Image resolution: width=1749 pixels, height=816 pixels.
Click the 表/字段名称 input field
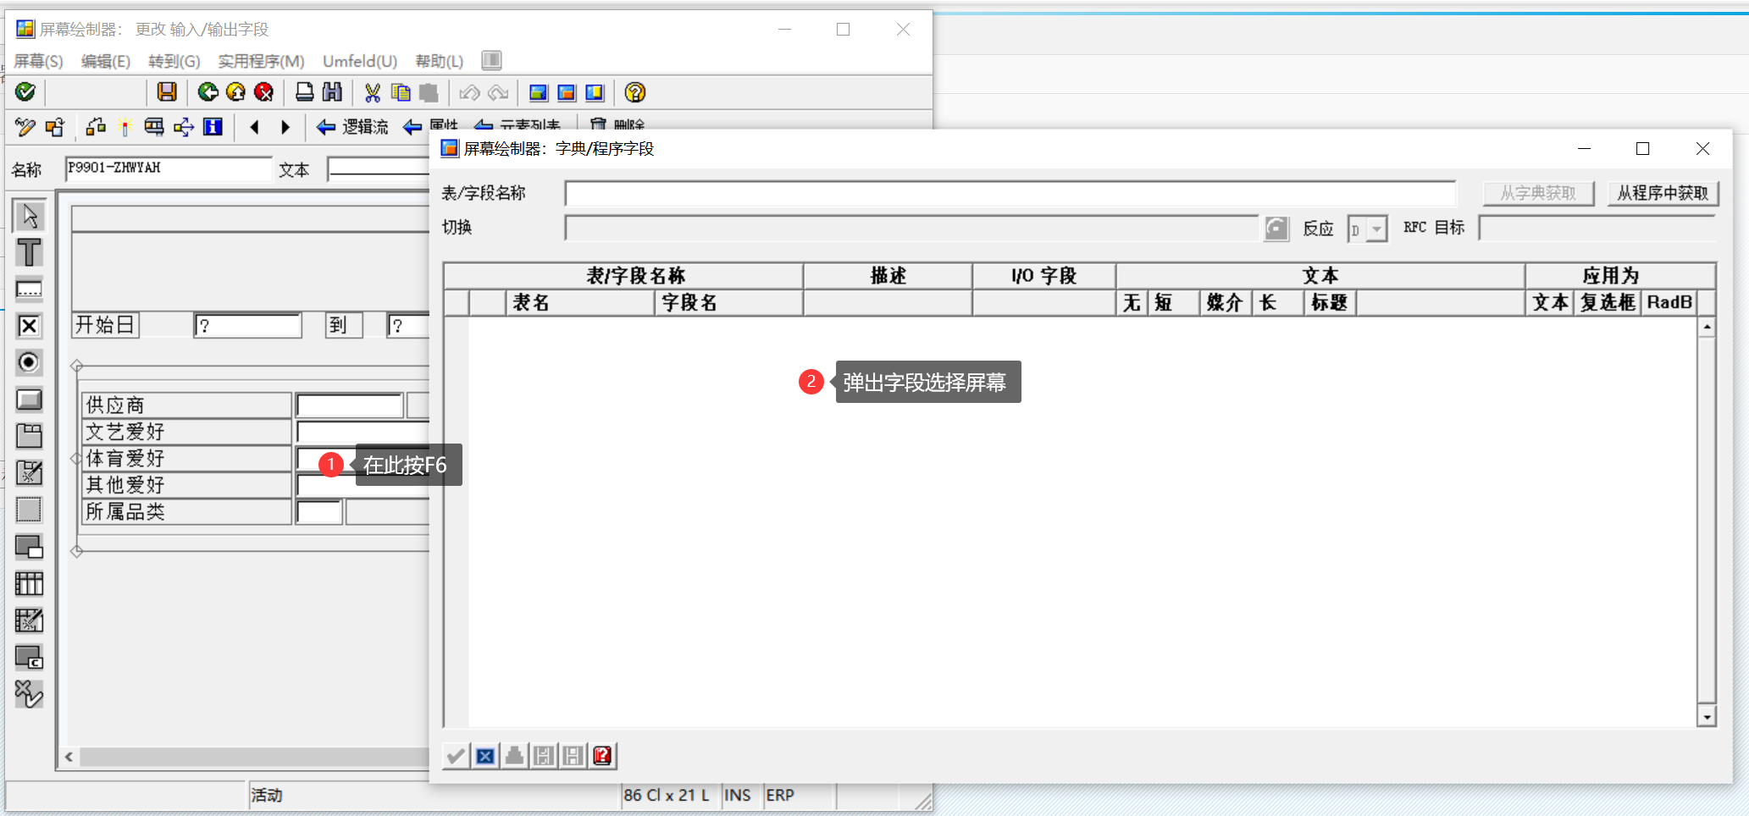[x=1008, y=192]
